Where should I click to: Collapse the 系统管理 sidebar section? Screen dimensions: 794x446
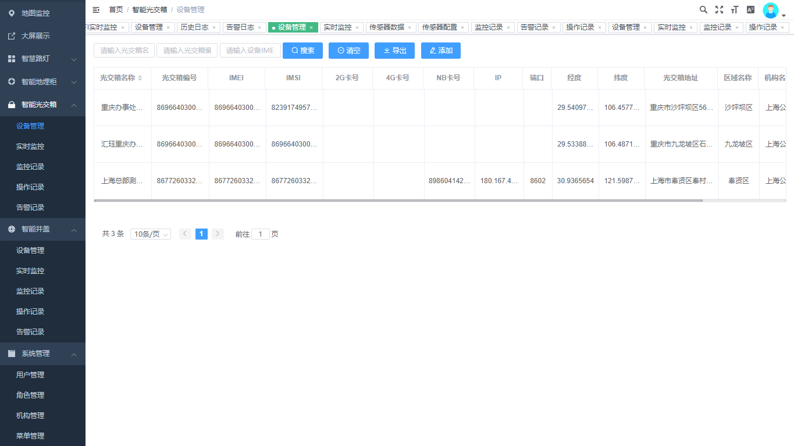click(42, 354)
